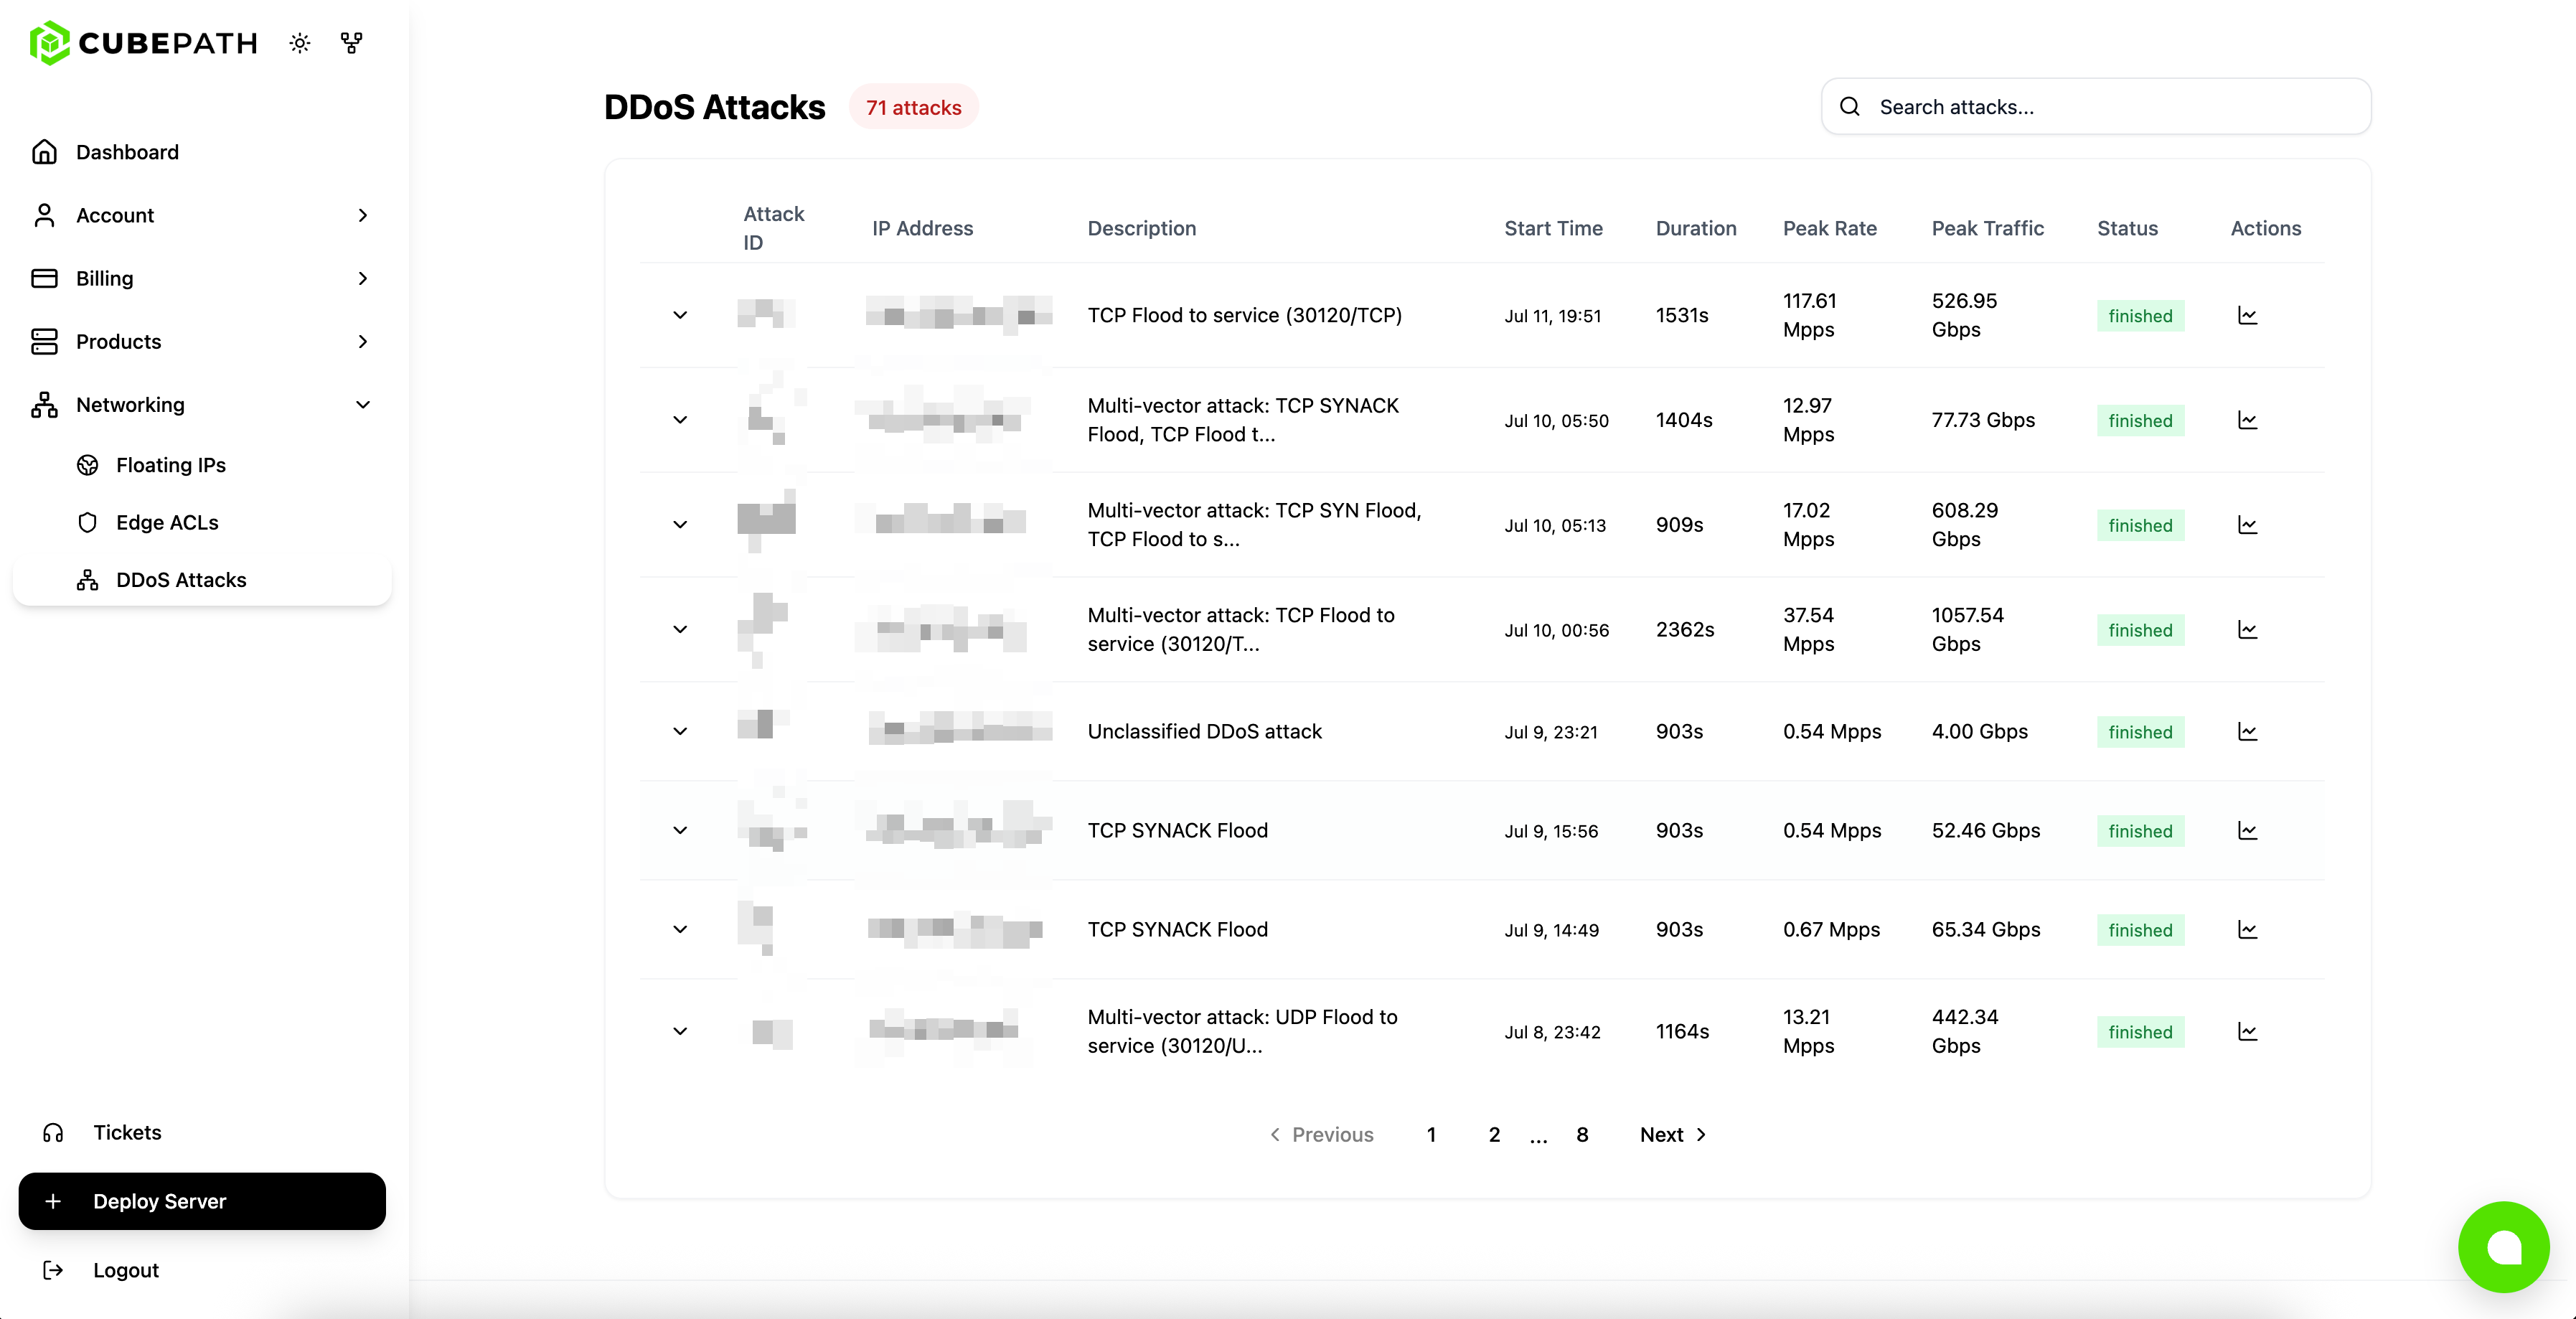Open the DDoS Attacks section icon in sidebar
The image size is (2576, 1319).
[x=88, y=580]
